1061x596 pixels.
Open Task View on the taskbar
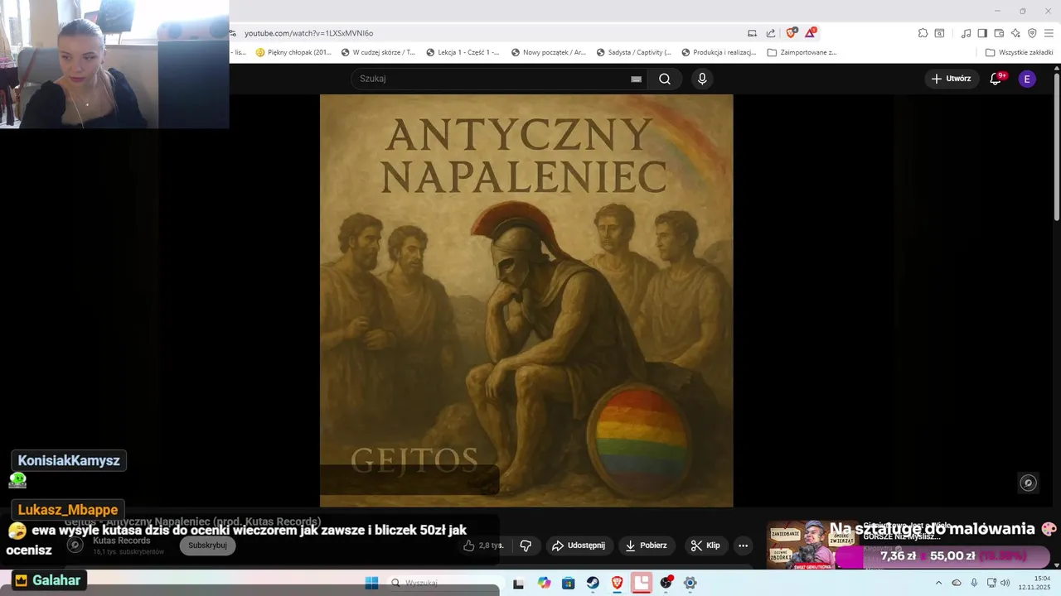tap(518, 583)
